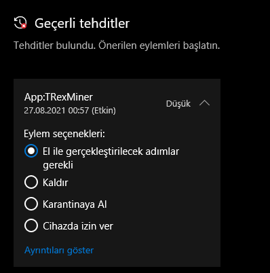Click the Kaldır option label text
270x273 pixels.
pos(56,183)
